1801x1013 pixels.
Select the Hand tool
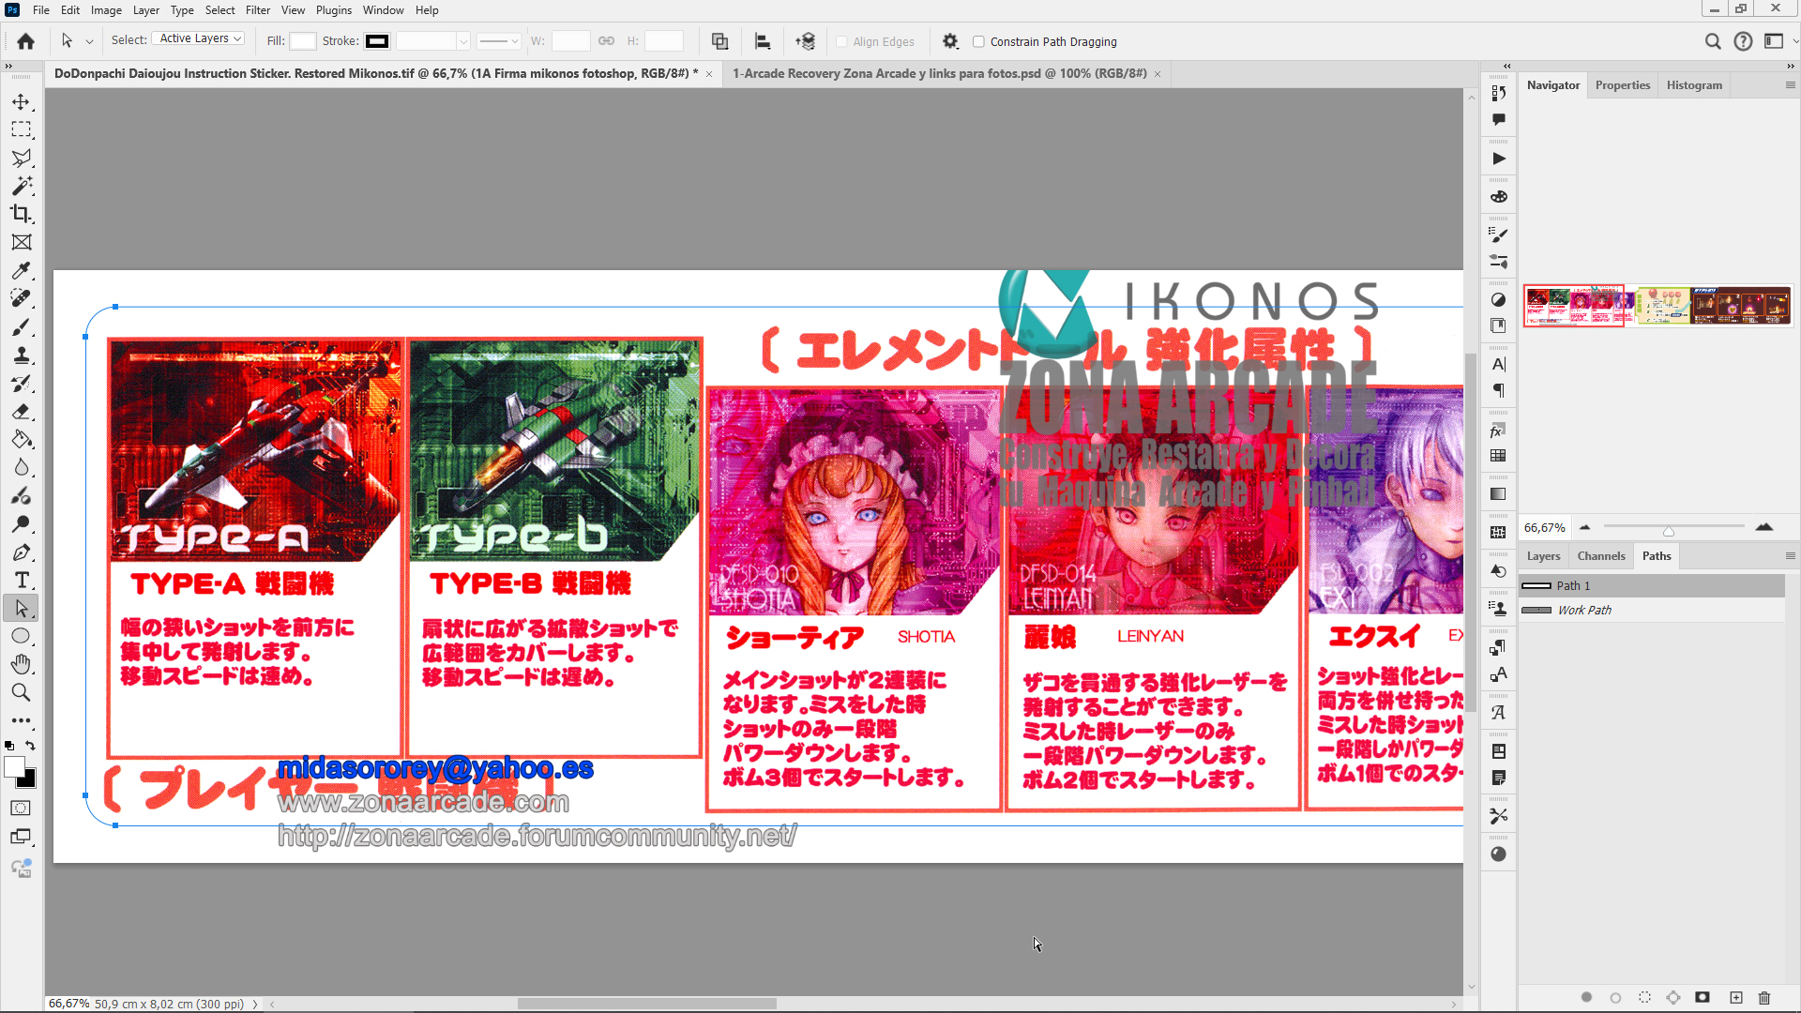point(21,664)
